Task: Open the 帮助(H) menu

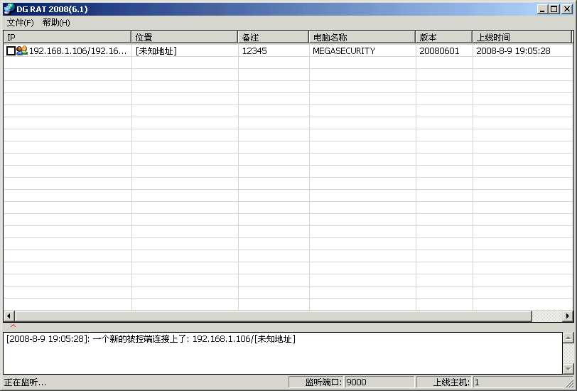Action: click(x=56, y=23)
